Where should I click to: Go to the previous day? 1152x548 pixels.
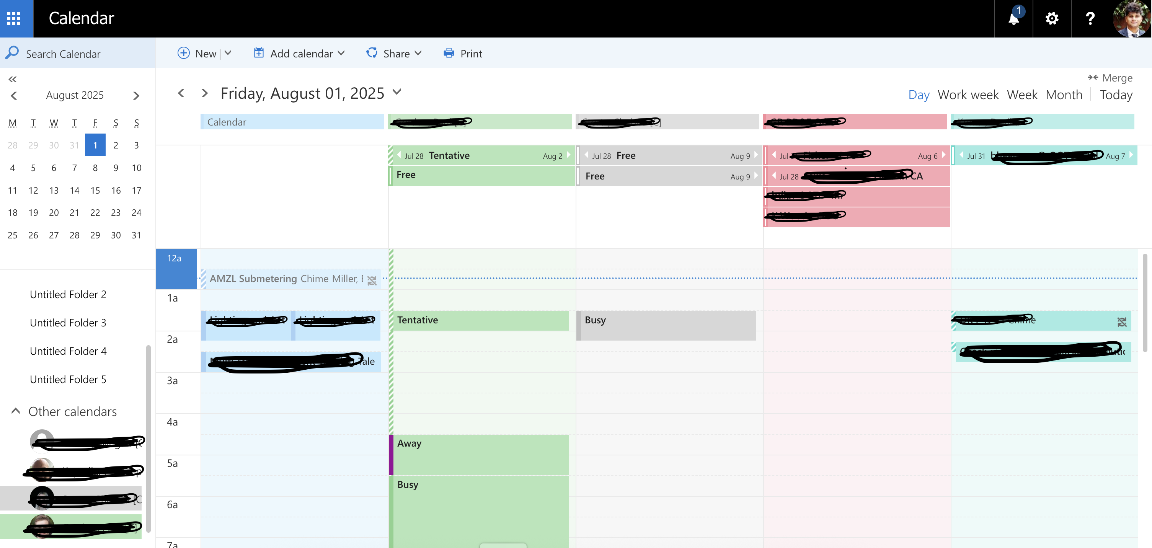click(x=181, y=93)
